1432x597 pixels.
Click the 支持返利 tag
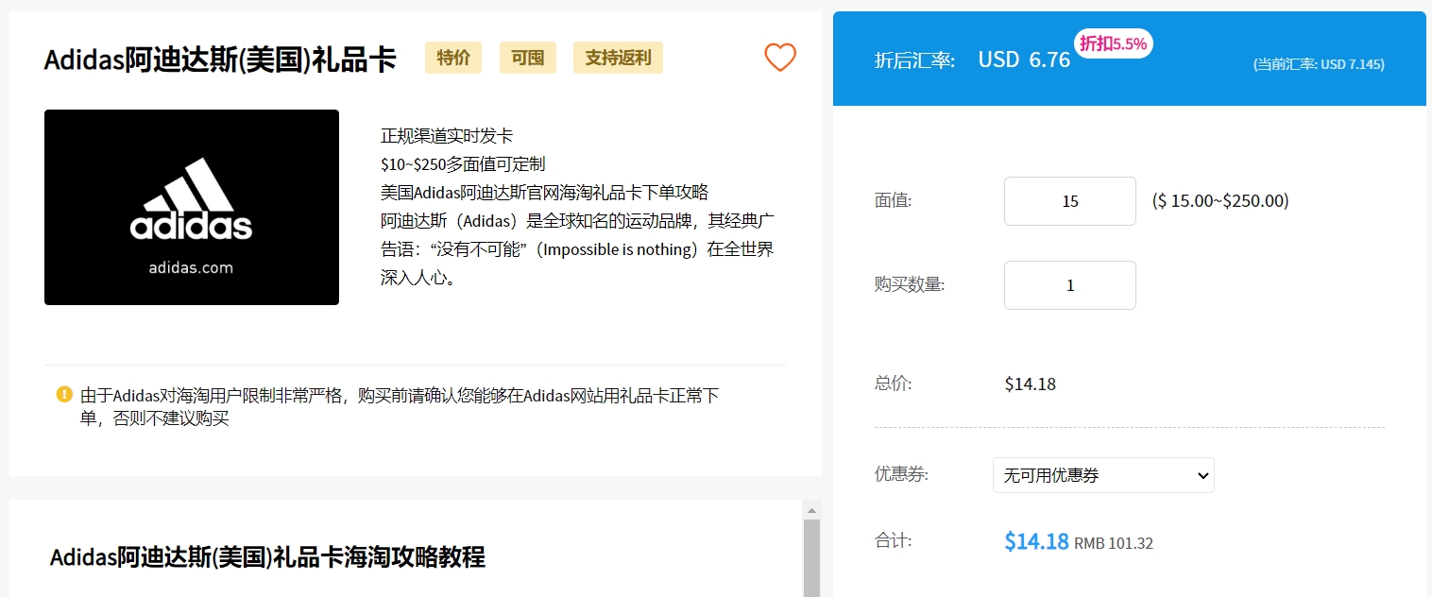pos(618,58)
